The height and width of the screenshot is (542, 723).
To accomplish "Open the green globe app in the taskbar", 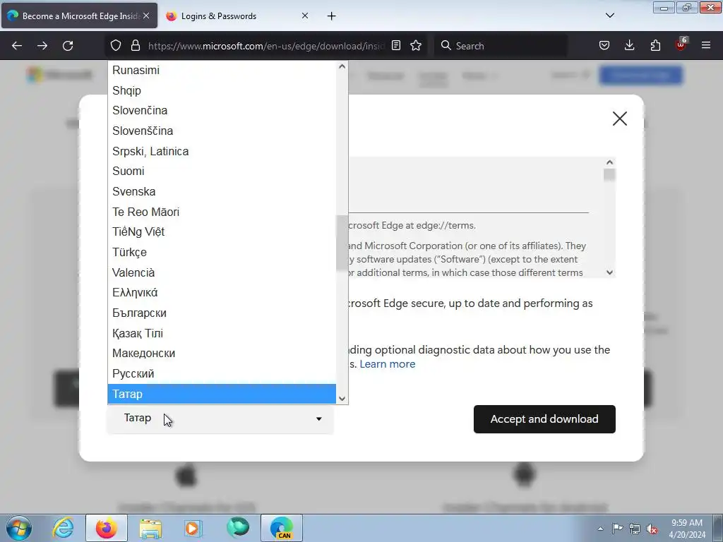I will tap(238, 528).
